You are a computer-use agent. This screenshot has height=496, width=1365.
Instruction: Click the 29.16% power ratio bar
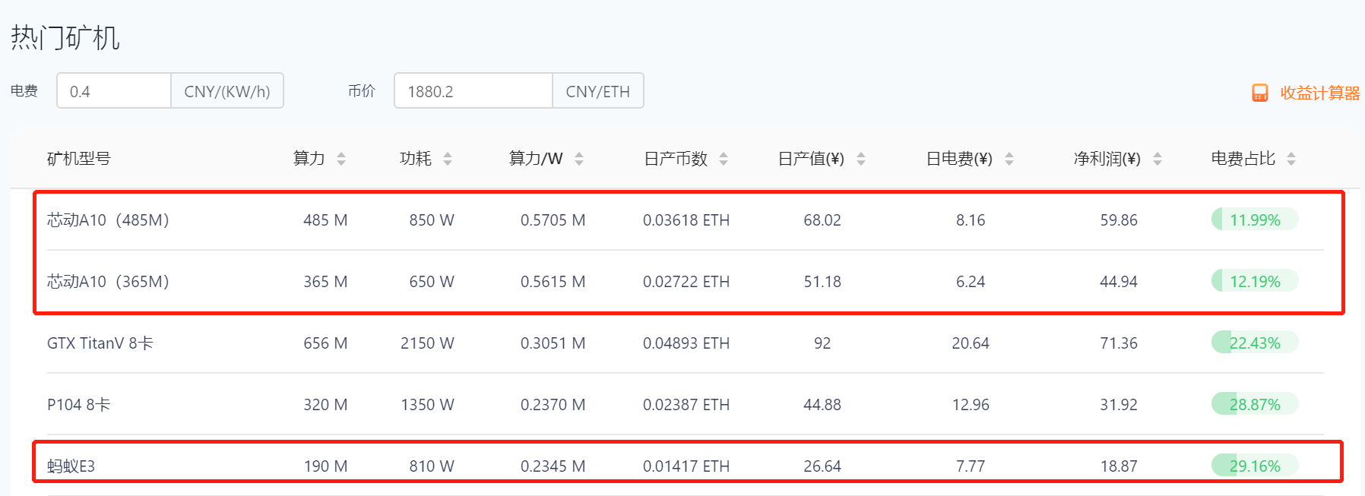coord(1255,466)
